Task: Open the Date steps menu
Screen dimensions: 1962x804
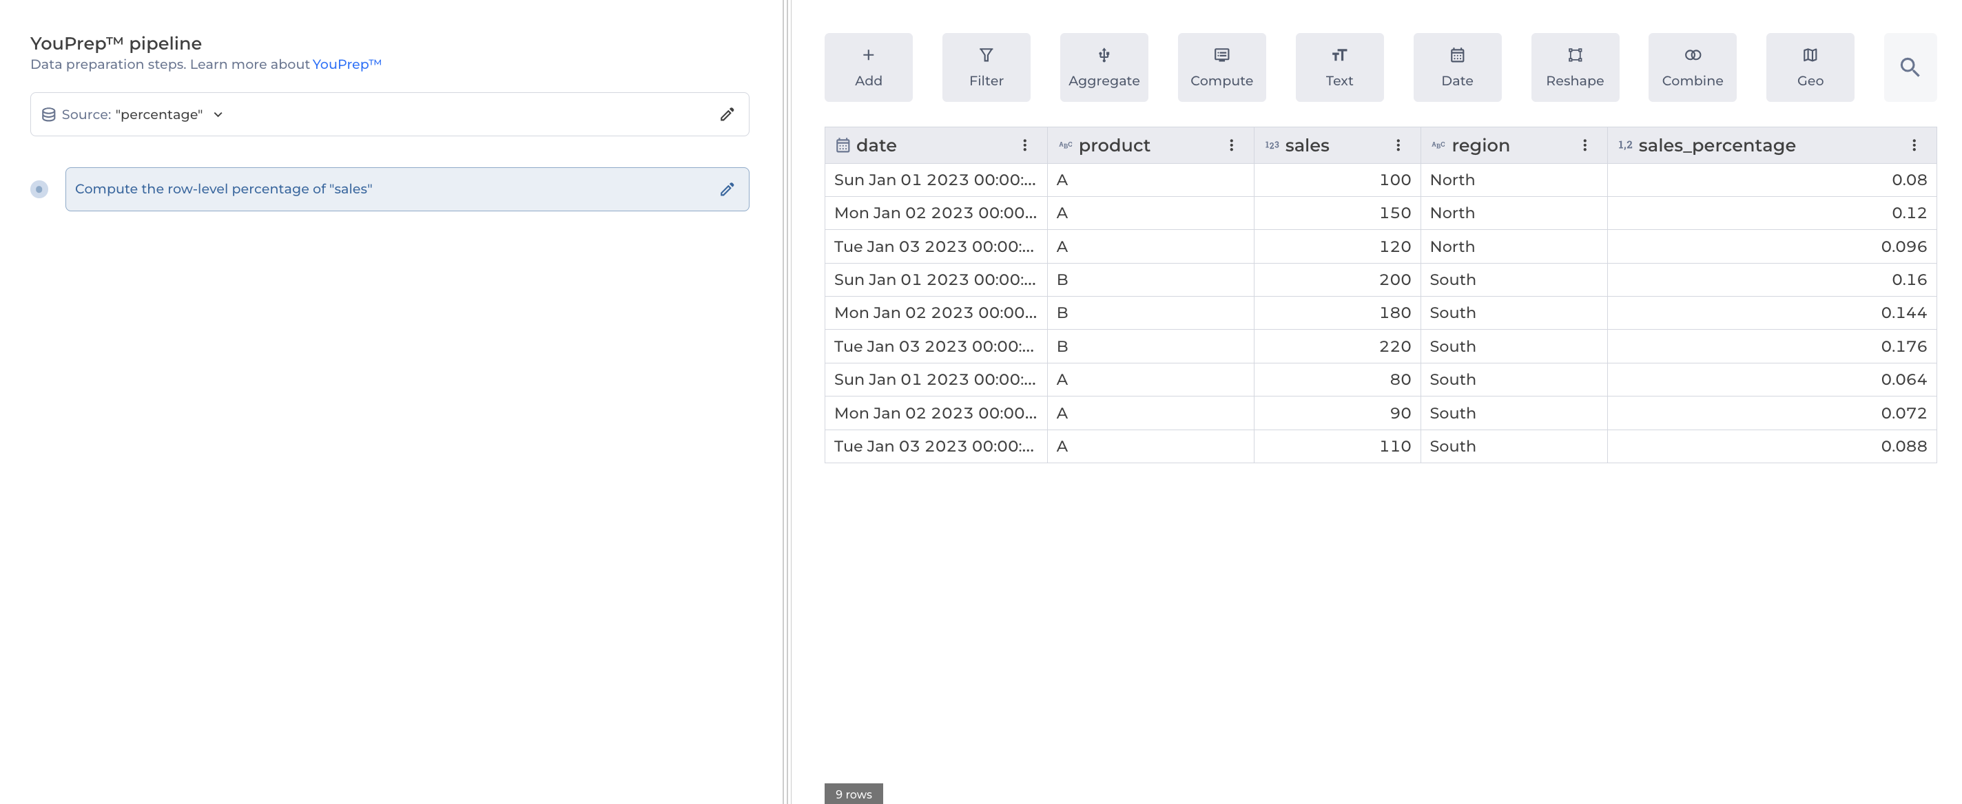Action: coord(1456,67)
